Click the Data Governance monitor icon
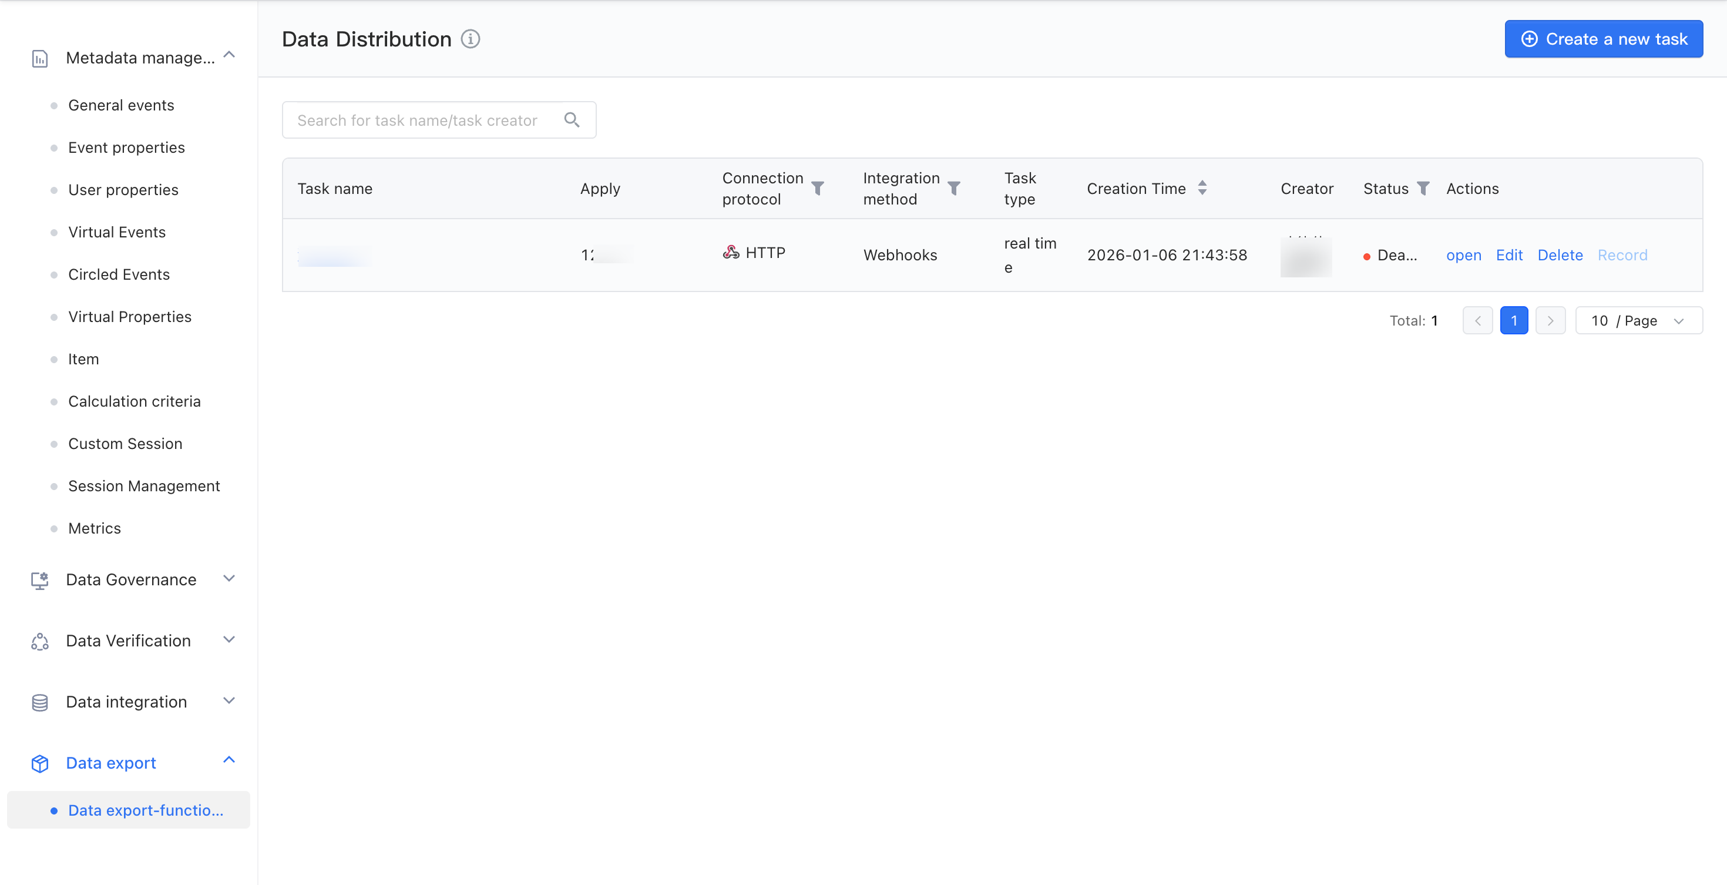1727x885 pixels. (39, 580)
